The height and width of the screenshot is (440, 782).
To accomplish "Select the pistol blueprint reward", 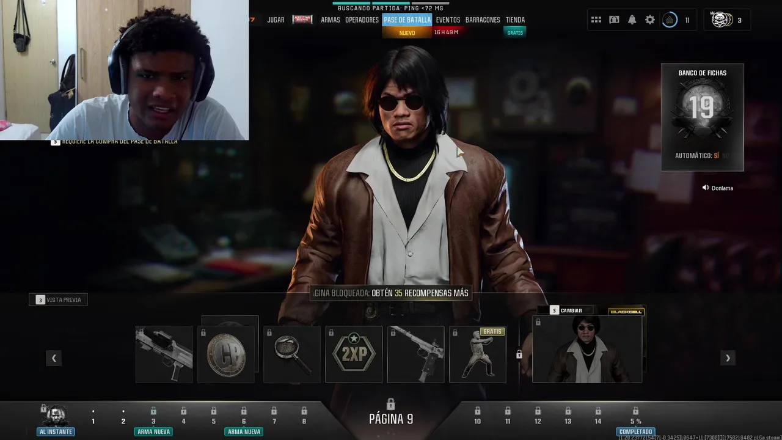I will coord(415,354).
